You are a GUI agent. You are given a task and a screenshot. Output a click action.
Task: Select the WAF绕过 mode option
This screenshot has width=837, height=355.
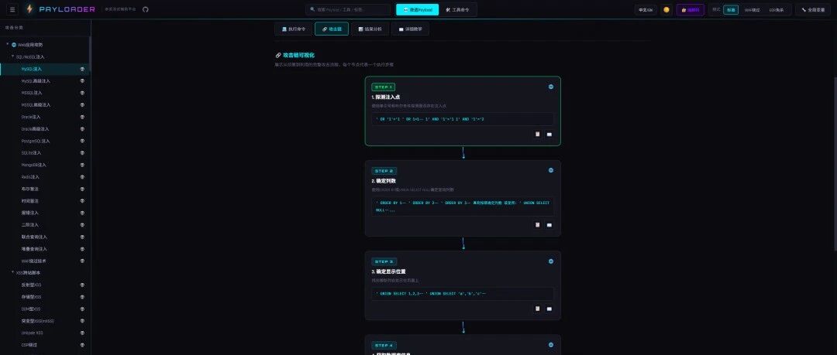[x=752, y=9]
